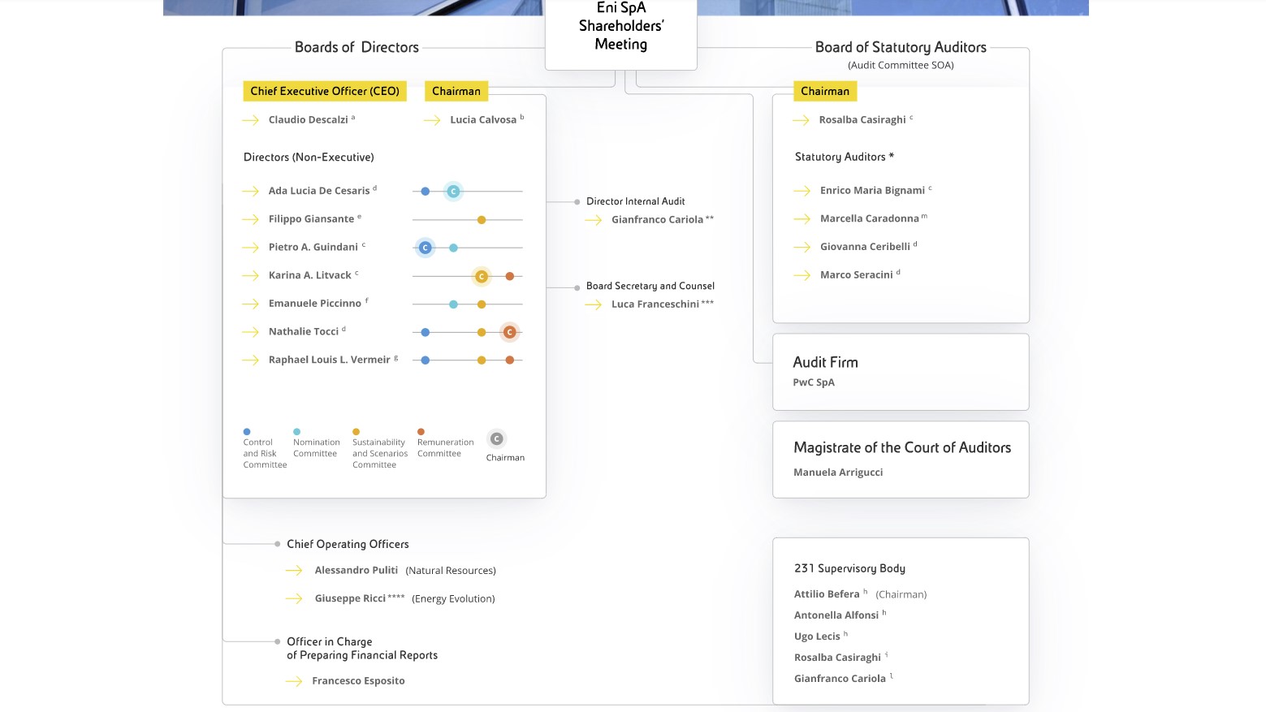Click the orange dot in Karina A. Litvack row
Image resolution: width=1266 pixels, height=712 pixels.
510,277
